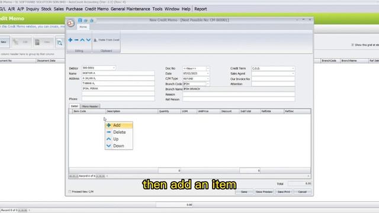Image resolution: width=379 pixels, height=213 pixels.
Task: Click the Item Code column header
Action: pyautogui.click(x=89, y=111)
